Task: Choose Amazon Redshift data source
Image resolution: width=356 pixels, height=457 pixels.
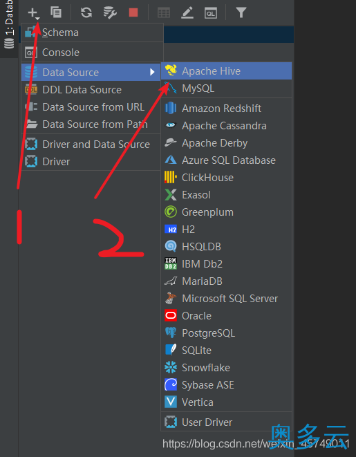Action: (x=226, y=109)
